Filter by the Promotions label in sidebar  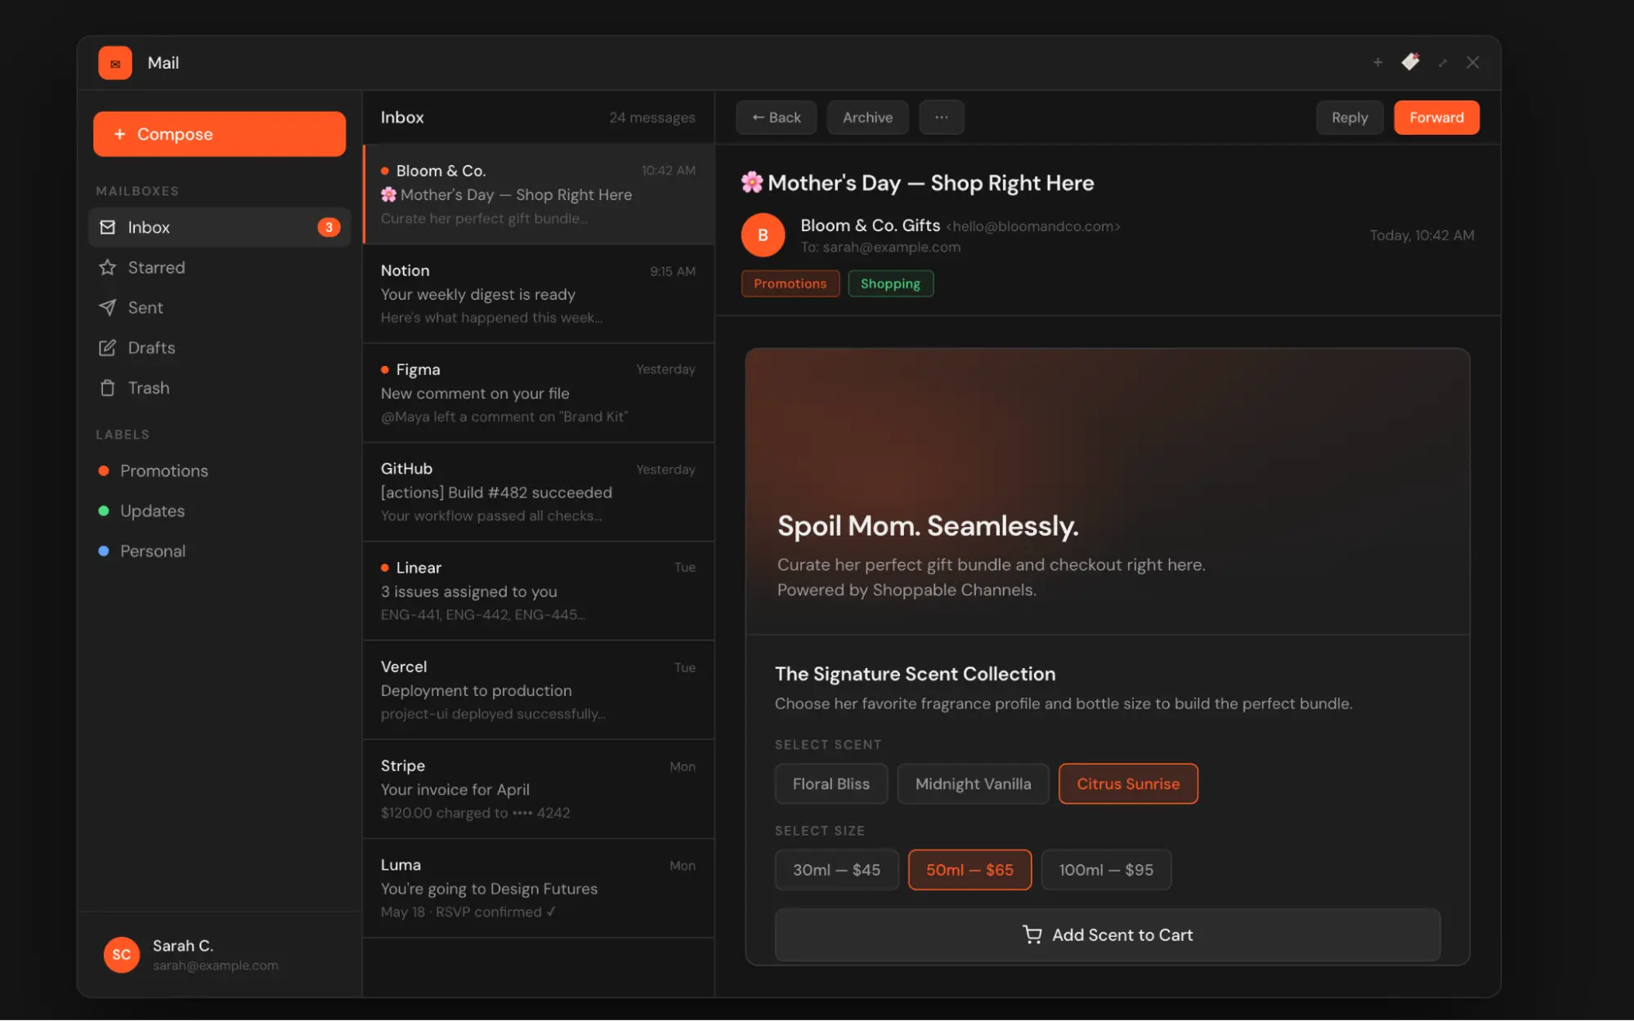pos(163,470)
